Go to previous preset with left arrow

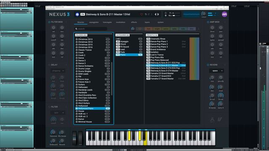[x=156, y=14]
